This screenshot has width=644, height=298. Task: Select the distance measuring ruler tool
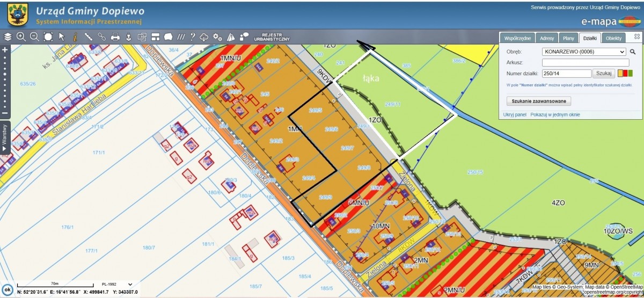pos(89,37)
